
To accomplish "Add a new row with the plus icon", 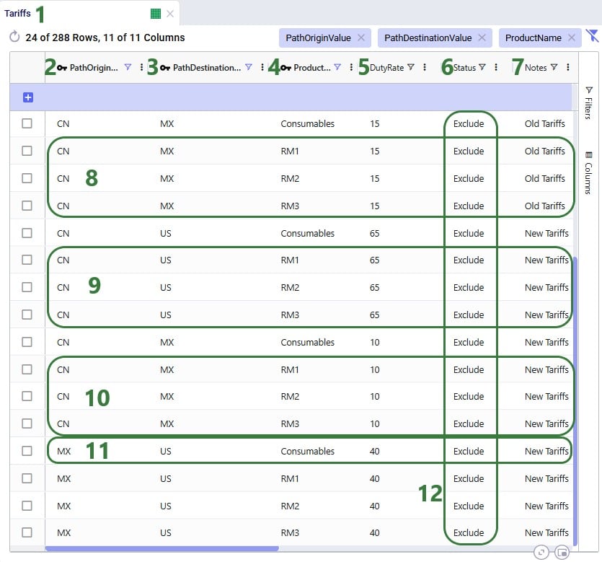I will coord(27,97).
